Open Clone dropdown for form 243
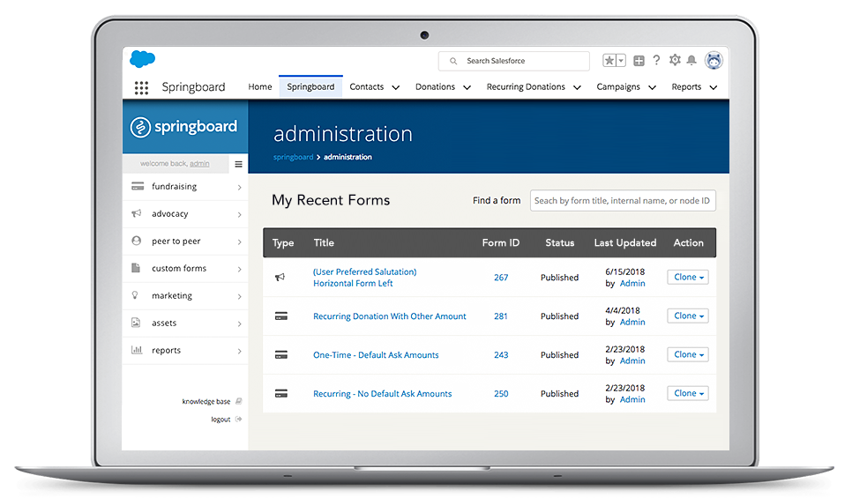The image size is (852, 498). pos(688,354)
